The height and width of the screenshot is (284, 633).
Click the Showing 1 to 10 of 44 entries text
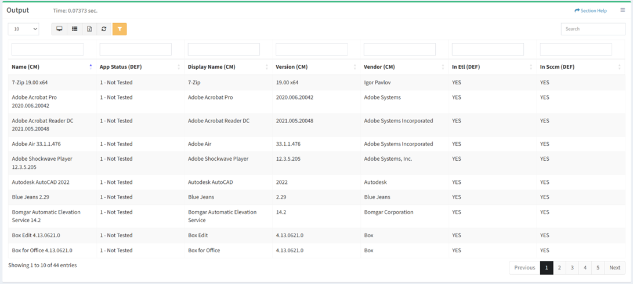pos(42,265)
